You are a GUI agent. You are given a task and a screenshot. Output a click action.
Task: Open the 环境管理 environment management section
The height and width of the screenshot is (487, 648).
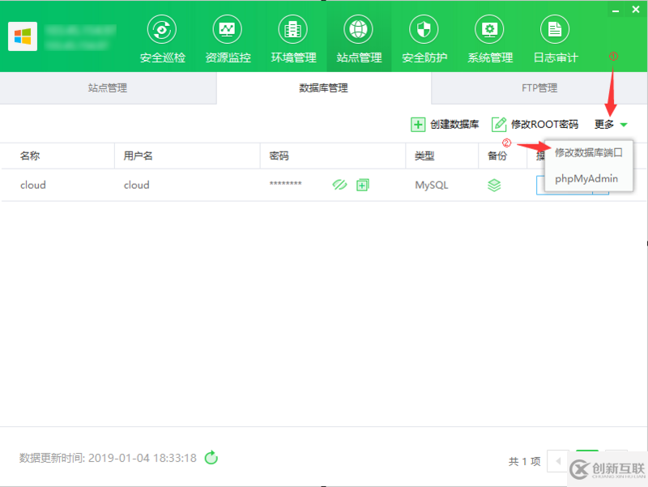[293, 39]
